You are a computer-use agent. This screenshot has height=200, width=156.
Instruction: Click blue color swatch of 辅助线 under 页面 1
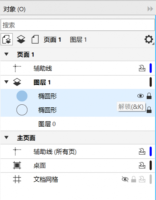pos(151,68)
